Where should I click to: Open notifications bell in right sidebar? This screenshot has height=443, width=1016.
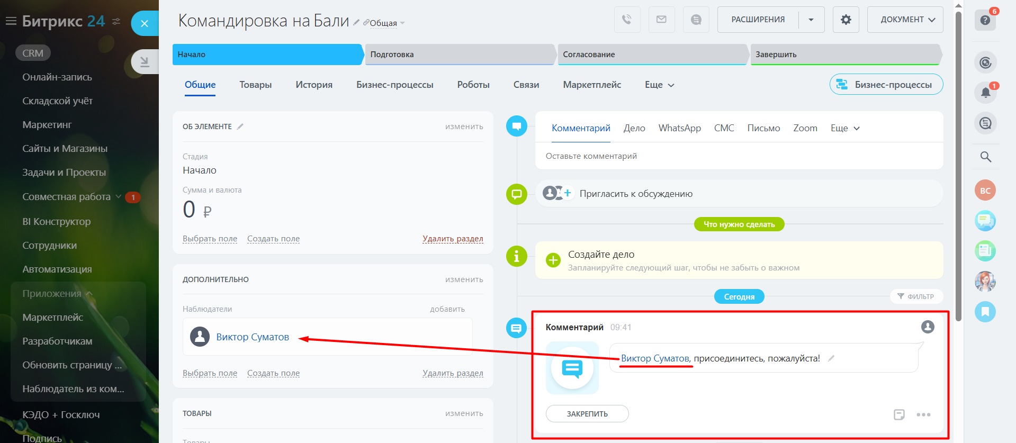coord(985,93)
